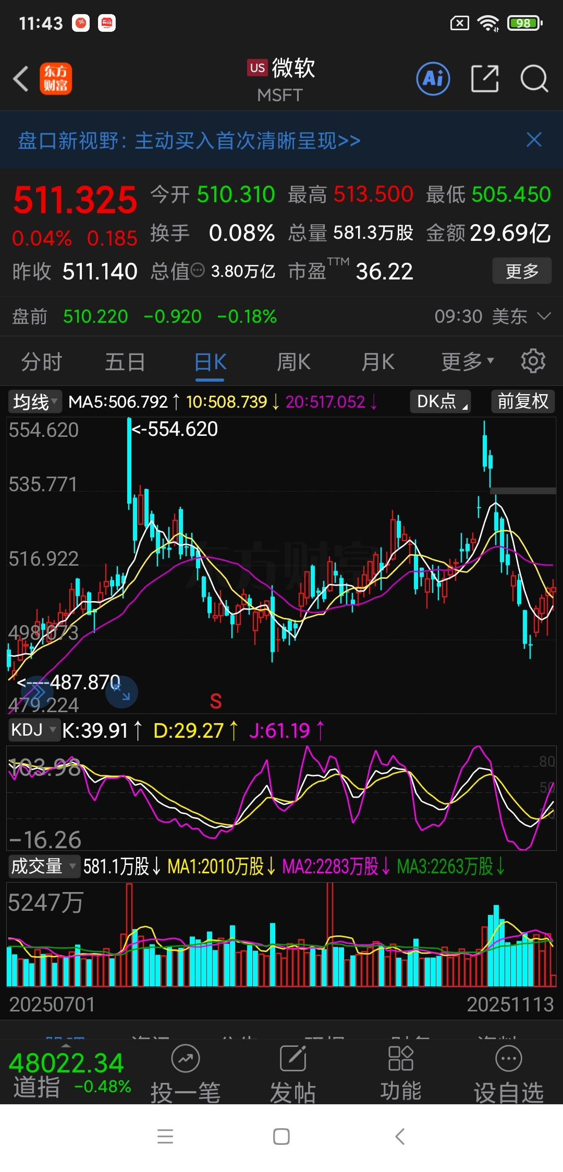Open the Eastmoney app logo

56,79
